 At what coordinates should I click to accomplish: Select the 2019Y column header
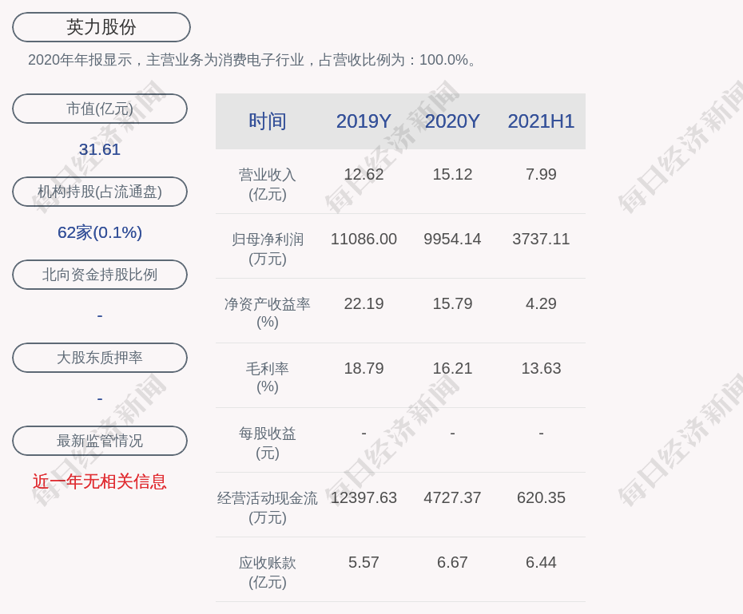point(364,121)
